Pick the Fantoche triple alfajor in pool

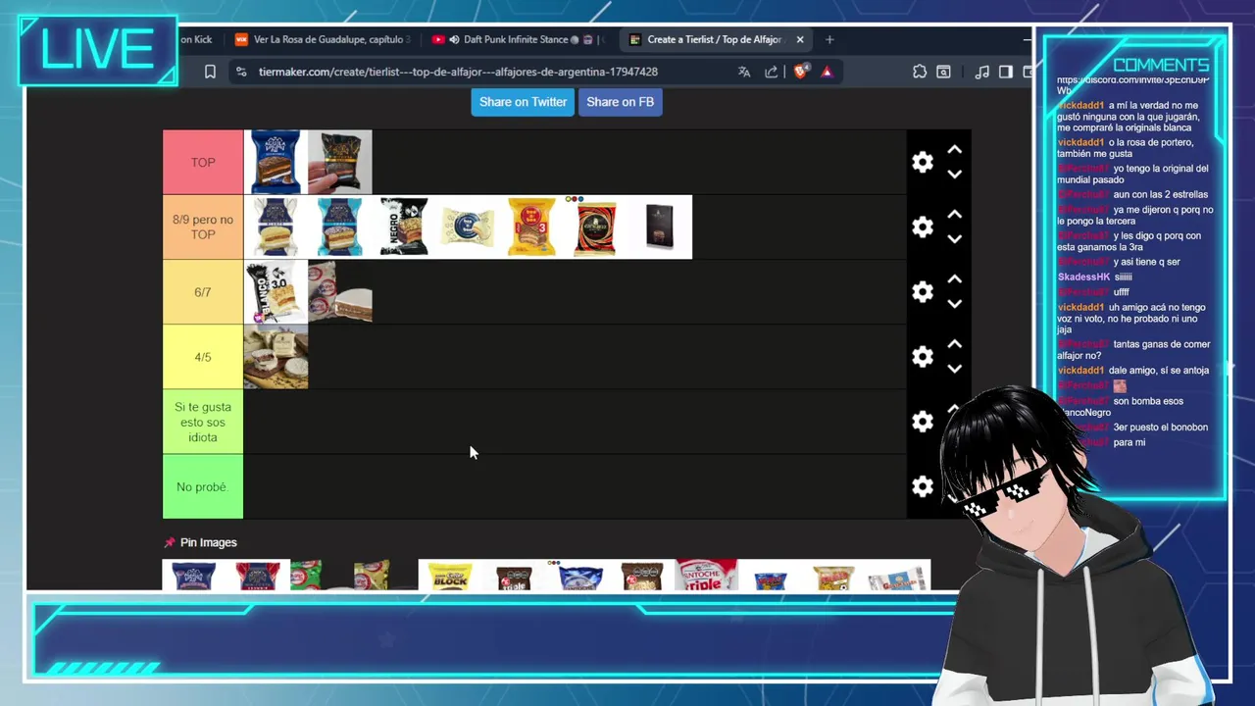(706, 576)
